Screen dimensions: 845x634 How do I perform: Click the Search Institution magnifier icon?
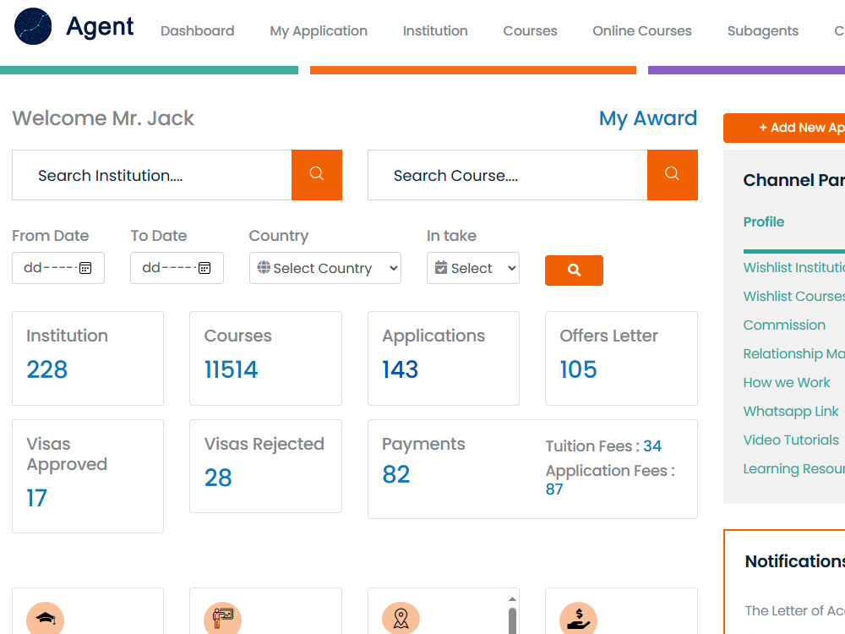(x=316, y=175)
